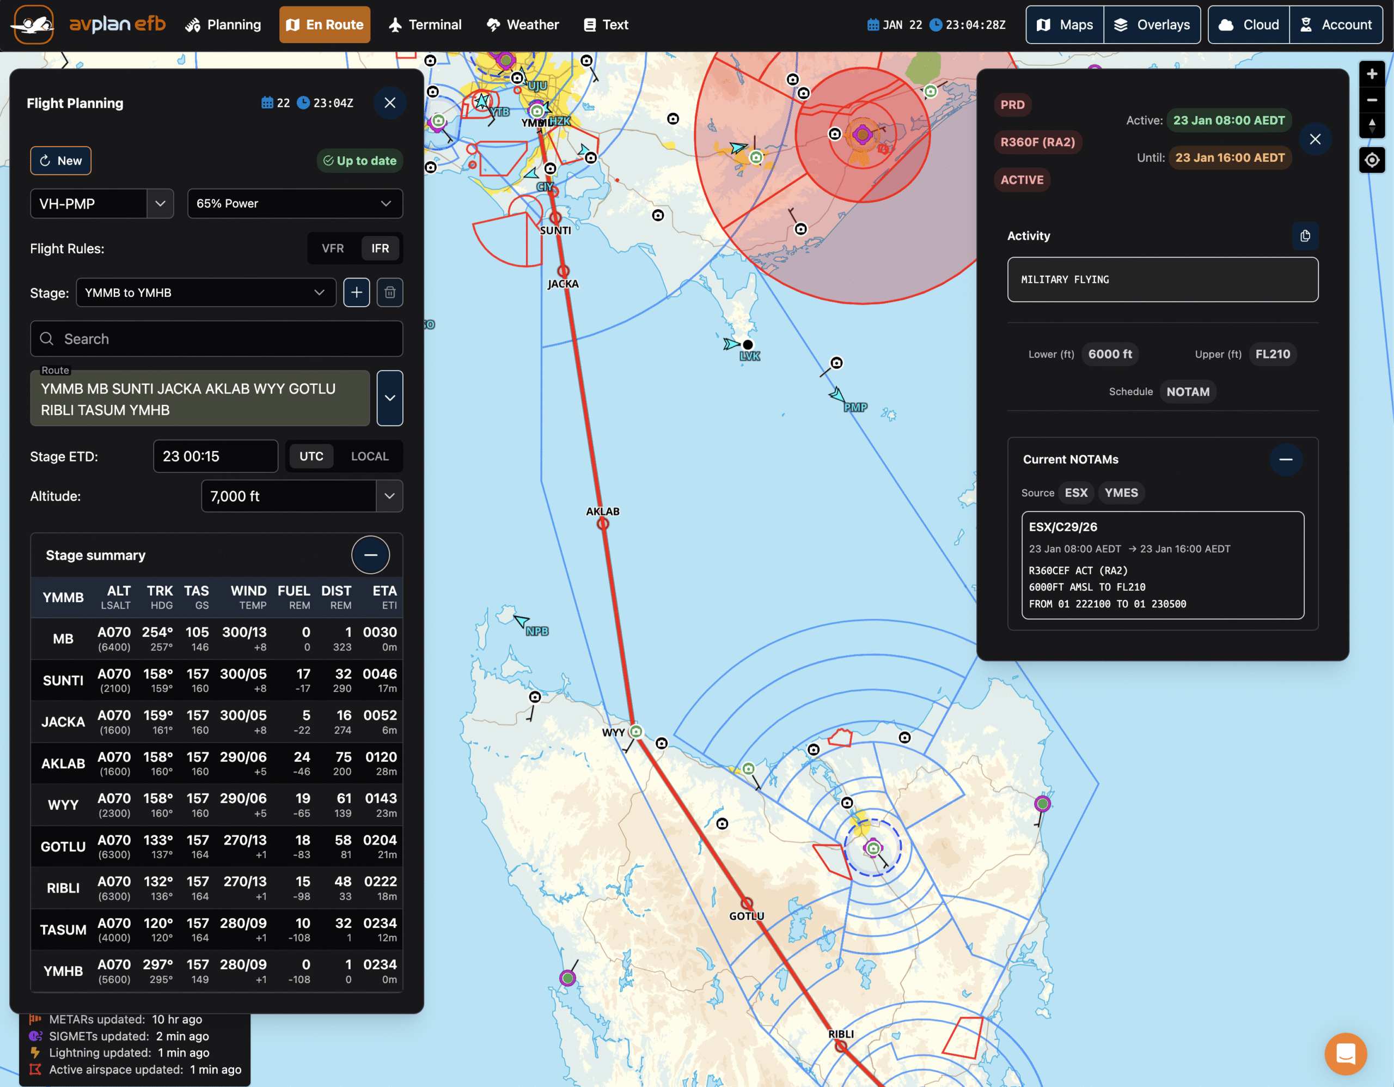
Task: Open the Overlays button
Action: tap(1152, 25)
